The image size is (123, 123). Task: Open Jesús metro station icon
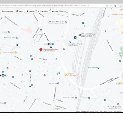point(51,44)
